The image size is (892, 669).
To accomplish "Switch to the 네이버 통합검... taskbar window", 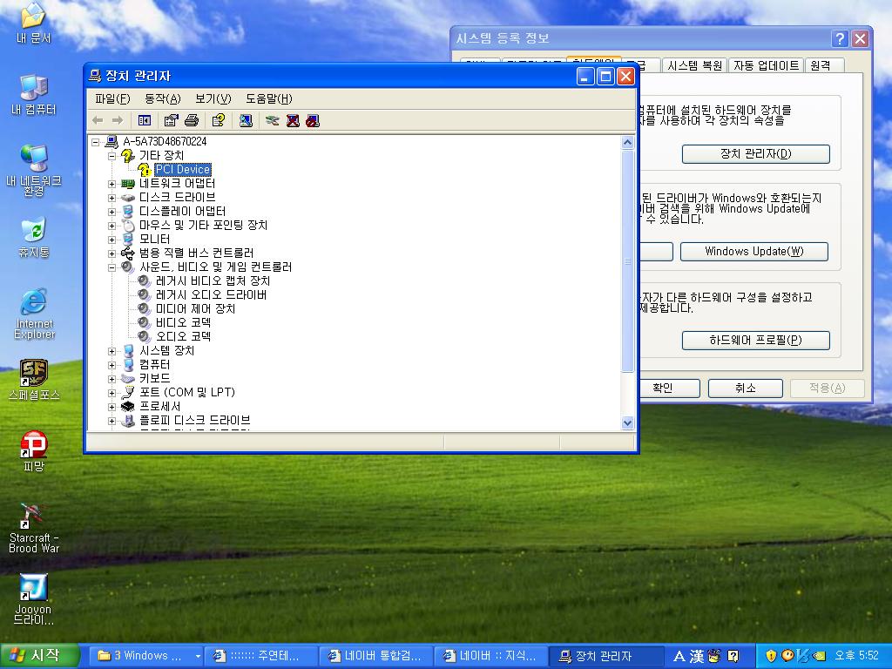I will 376,656.
